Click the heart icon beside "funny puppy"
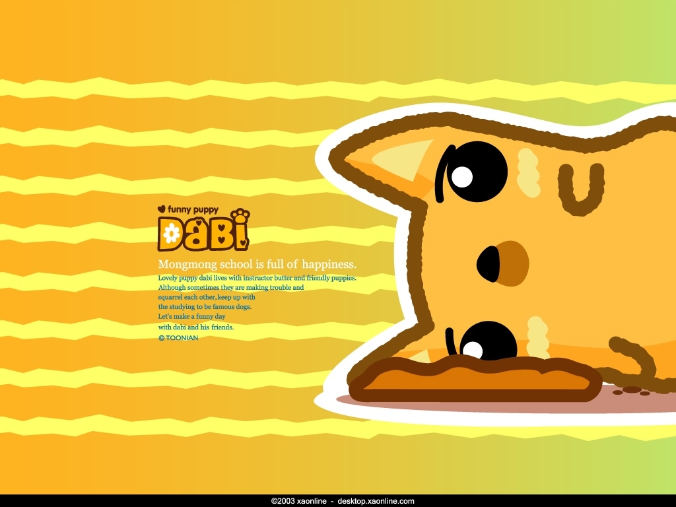Viewport: 676px width, 507px height. tap(161, 209)
